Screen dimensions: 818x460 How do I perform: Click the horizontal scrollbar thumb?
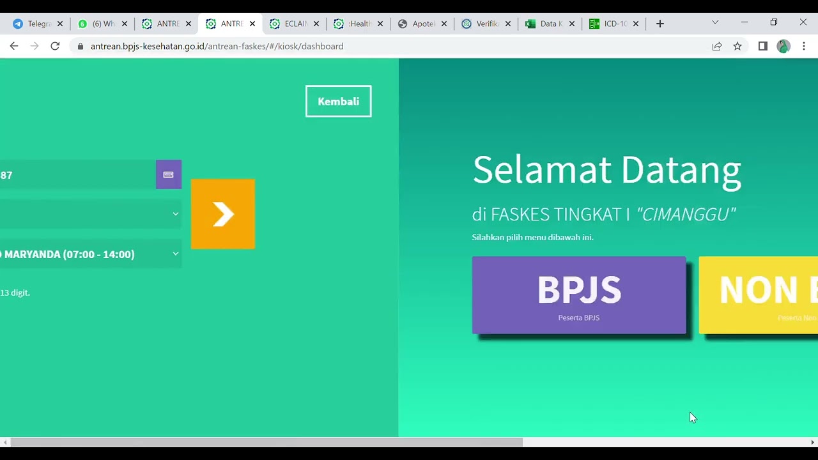point(266,442)
